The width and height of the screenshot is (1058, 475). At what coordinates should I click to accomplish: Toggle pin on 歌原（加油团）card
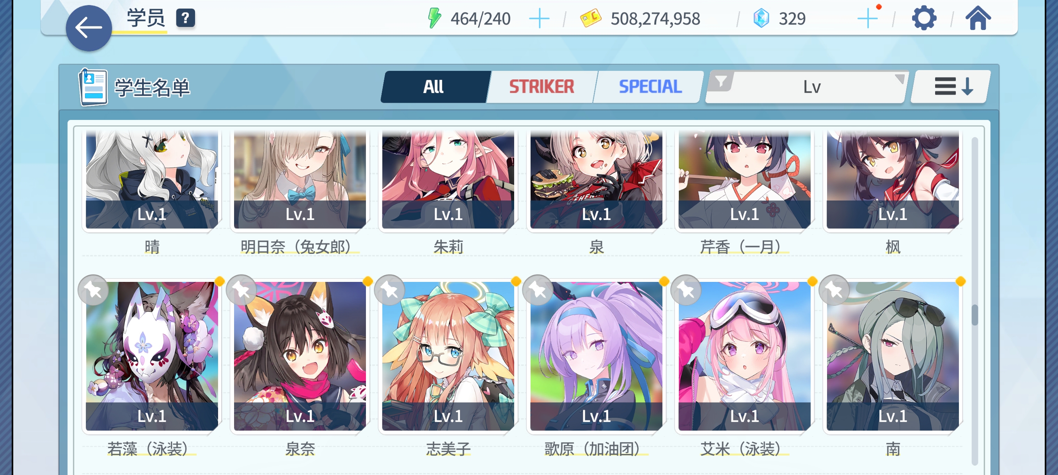pos(538,290)
